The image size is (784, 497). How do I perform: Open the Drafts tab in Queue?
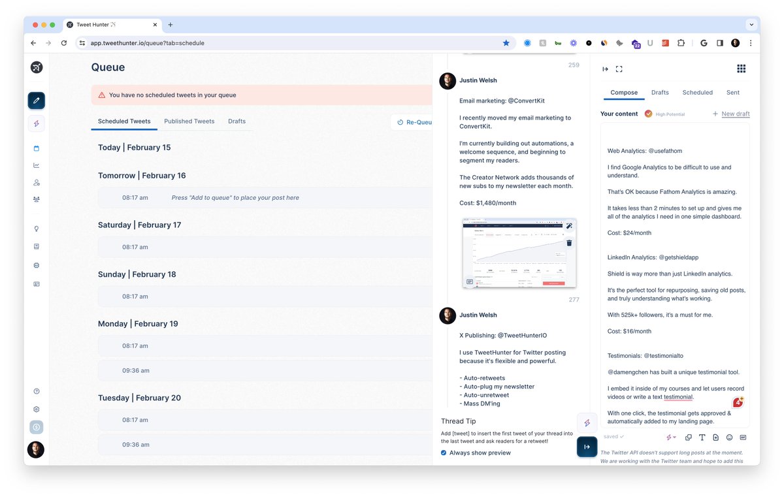coord(237,121)
